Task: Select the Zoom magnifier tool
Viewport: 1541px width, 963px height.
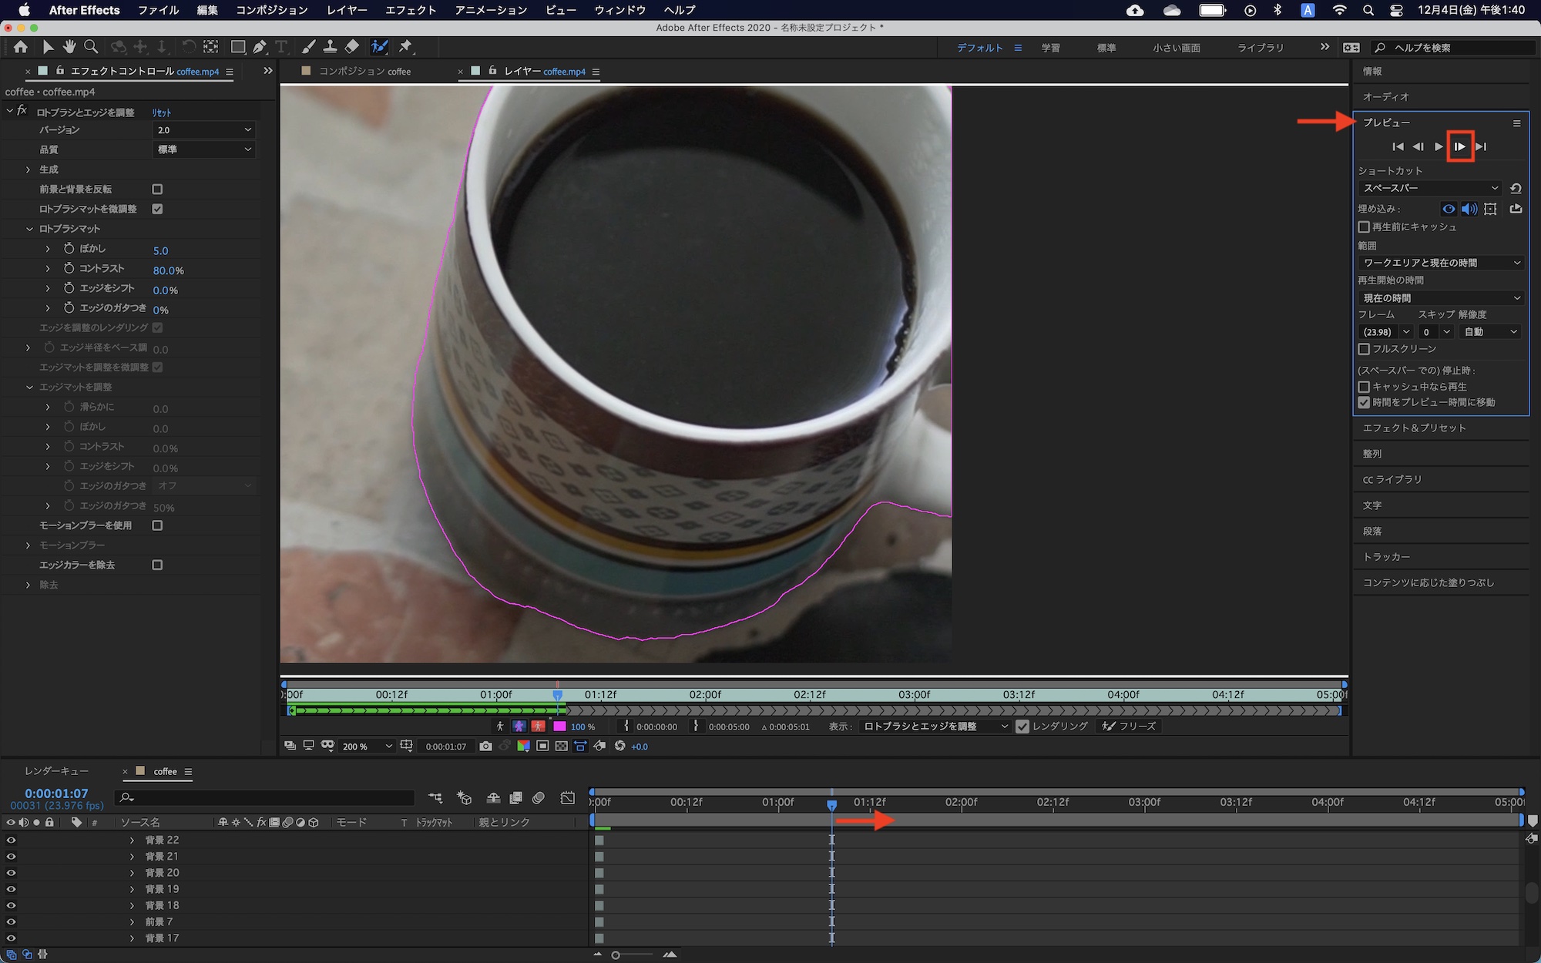Action: point(91,47)
